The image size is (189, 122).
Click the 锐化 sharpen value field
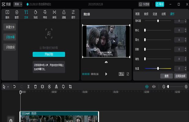point(179,30)
